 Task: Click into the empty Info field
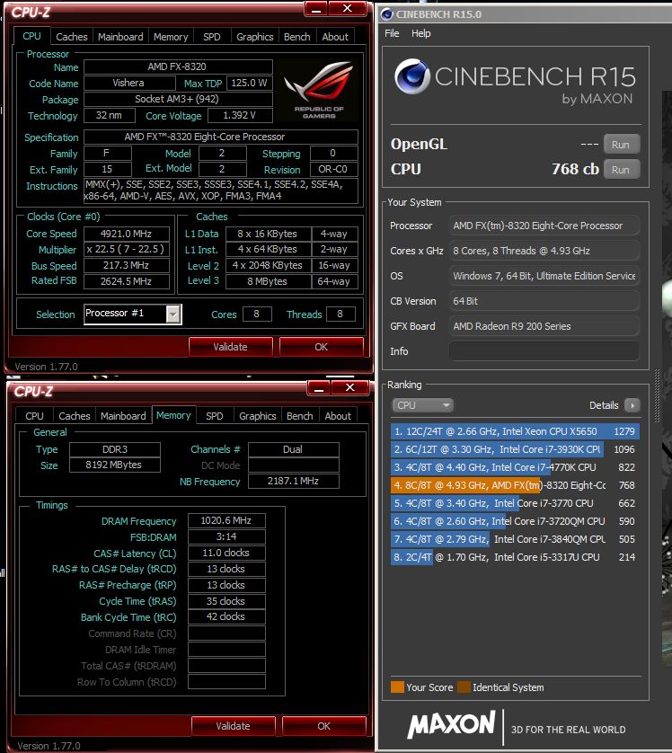(x=544, y=351)
